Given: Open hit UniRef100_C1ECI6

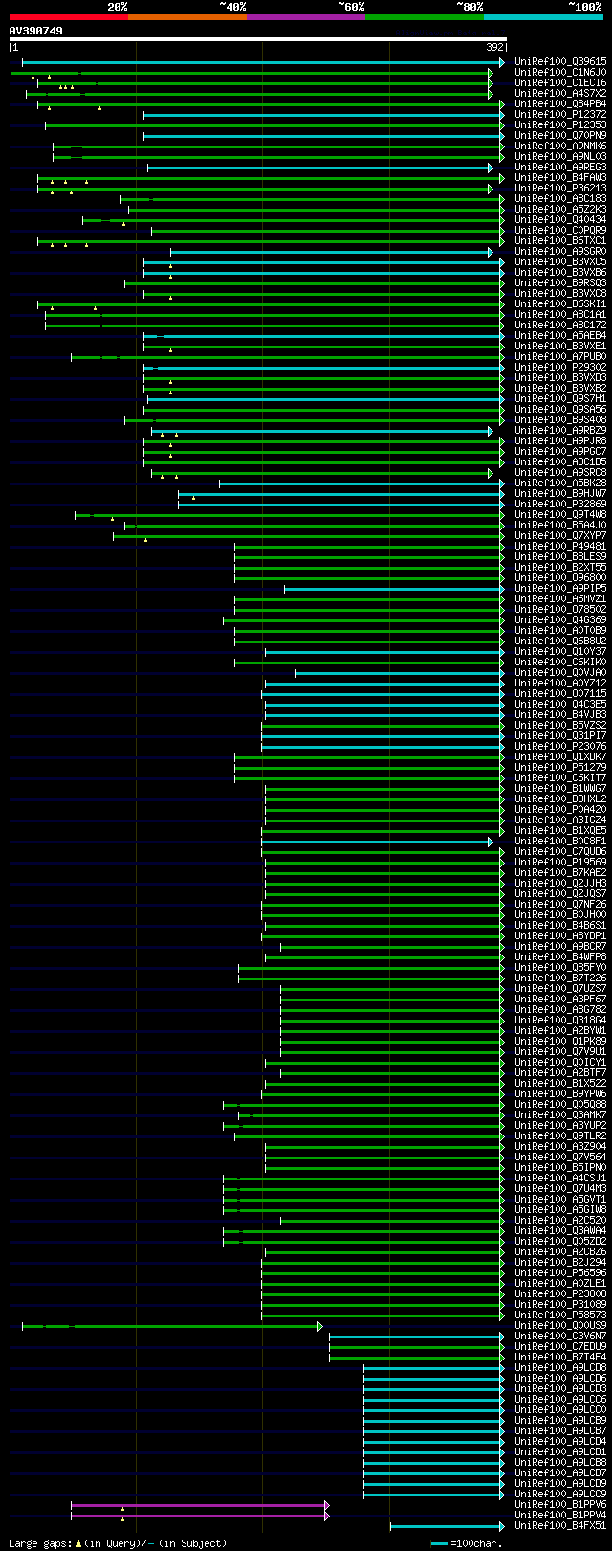Looking at the screenshot, I should [x=560, y=82].
